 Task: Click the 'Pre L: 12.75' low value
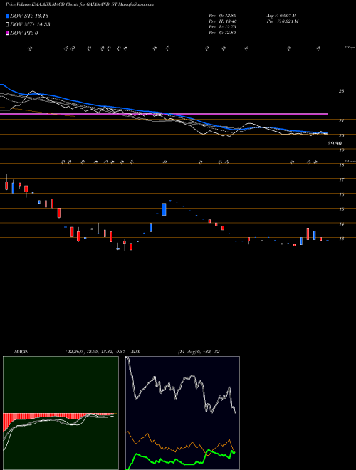tap(222, 27)
